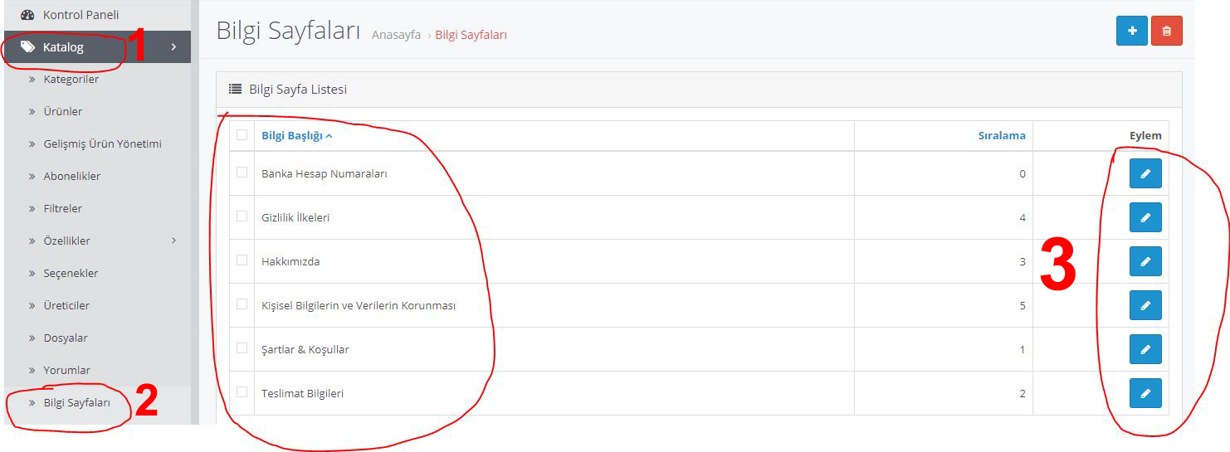1230x452 pixels.
Task: Sort table by Sıralama column
Action: pos(1001,136)
